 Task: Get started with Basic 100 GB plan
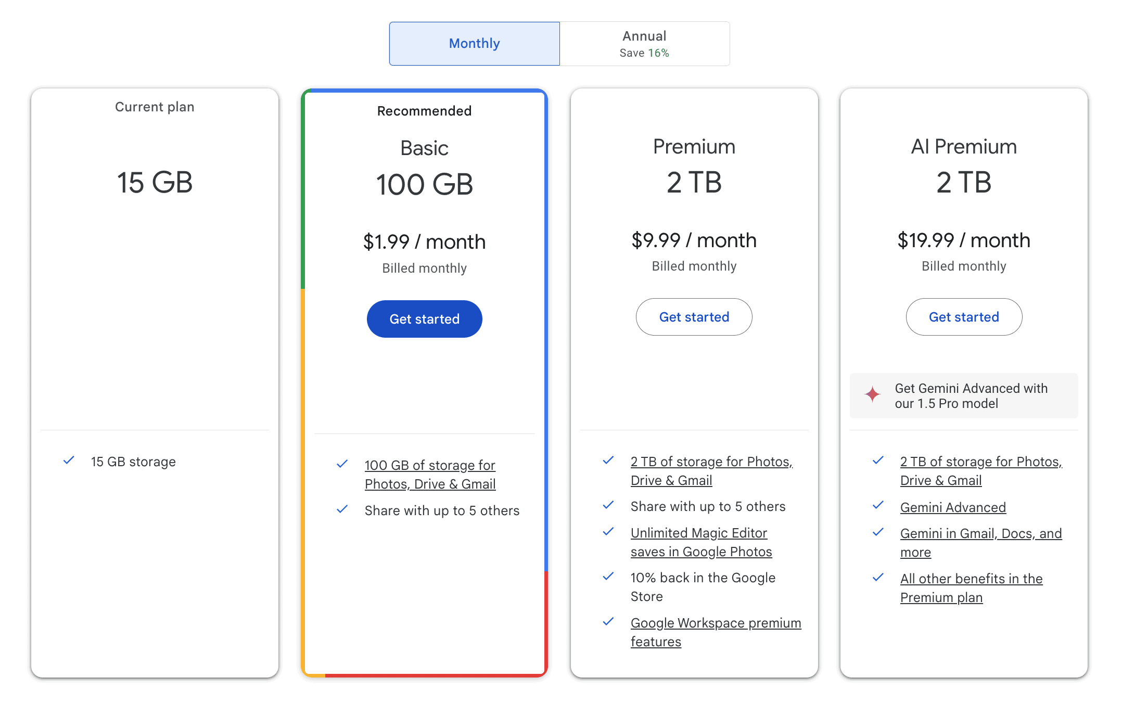point(424,319)
